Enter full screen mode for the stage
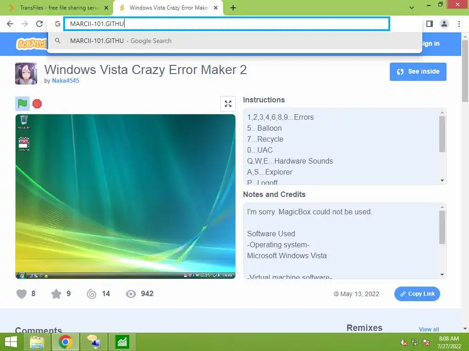Image resolution: width=469 pixels, height=351 pixels. click(228, 104)
